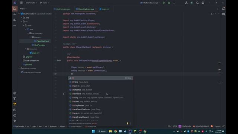The width and height of the screenshot is (238, 134).
Task: Choose StackOverflowError java.lang completion suggestion
Action: click(x=100, y=109)
